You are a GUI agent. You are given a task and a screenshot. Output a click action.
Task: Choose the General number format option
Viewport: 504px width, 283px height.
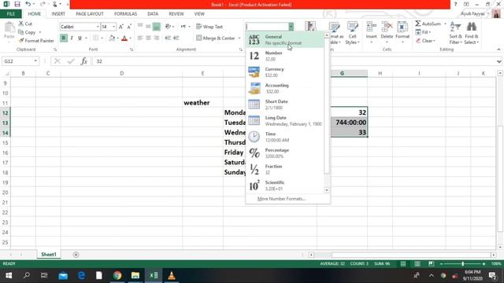pos(285,40)
